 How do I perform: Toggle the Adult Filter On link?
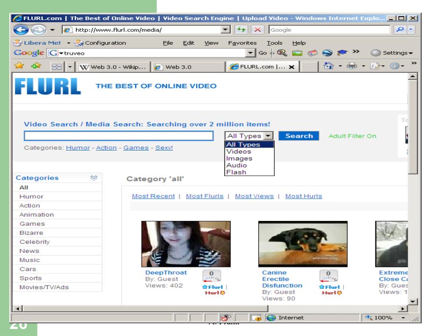(x=352, y=136)
